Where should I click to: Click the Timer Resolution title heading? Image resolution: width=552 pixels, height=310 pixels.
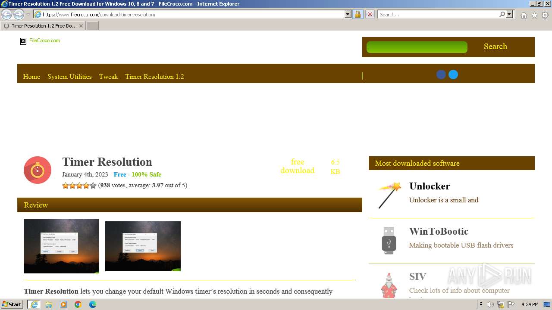(107, 162)
